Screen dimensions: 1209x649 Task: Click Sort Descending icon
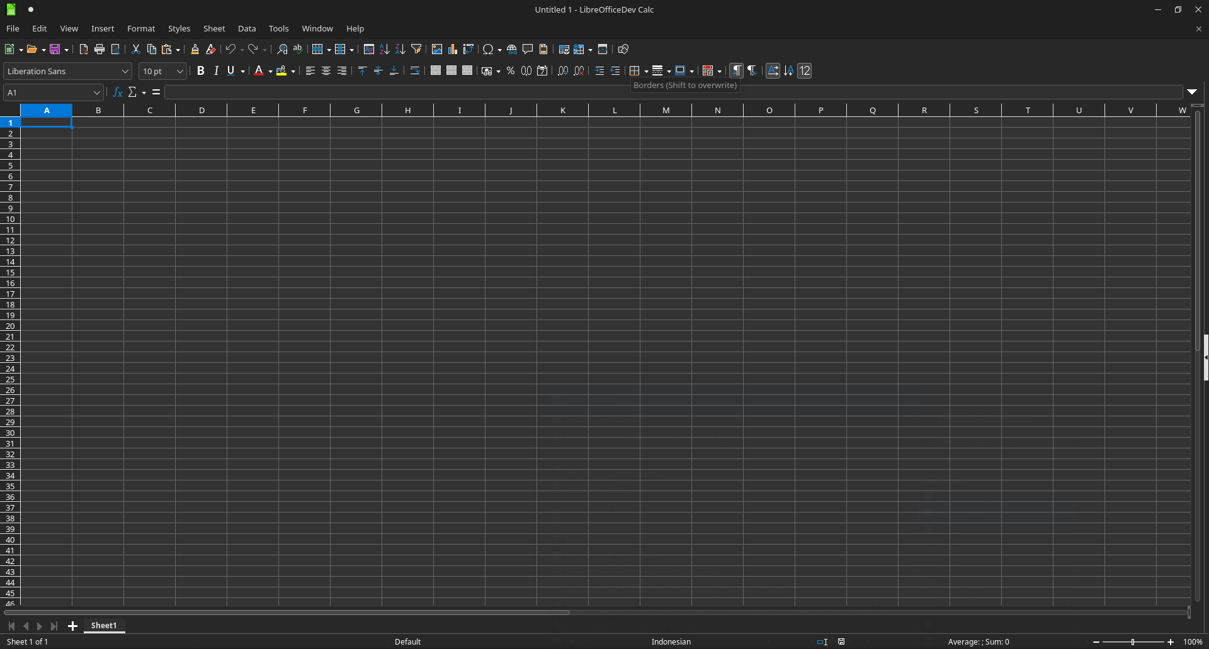tap(400, 49)
